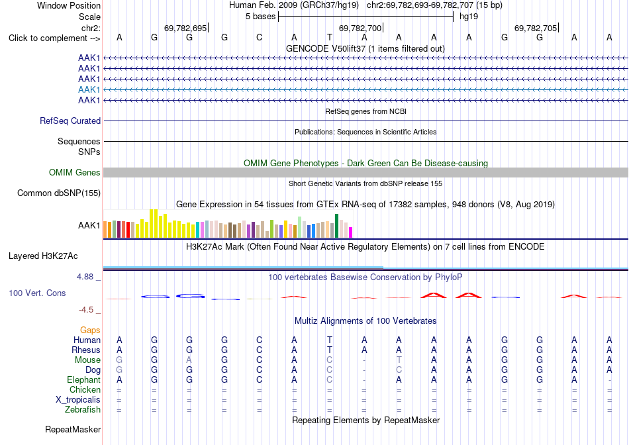Click the dark green bar in the GTEx chart
This screenshot has height=445, width=629.
pos(337,226)
